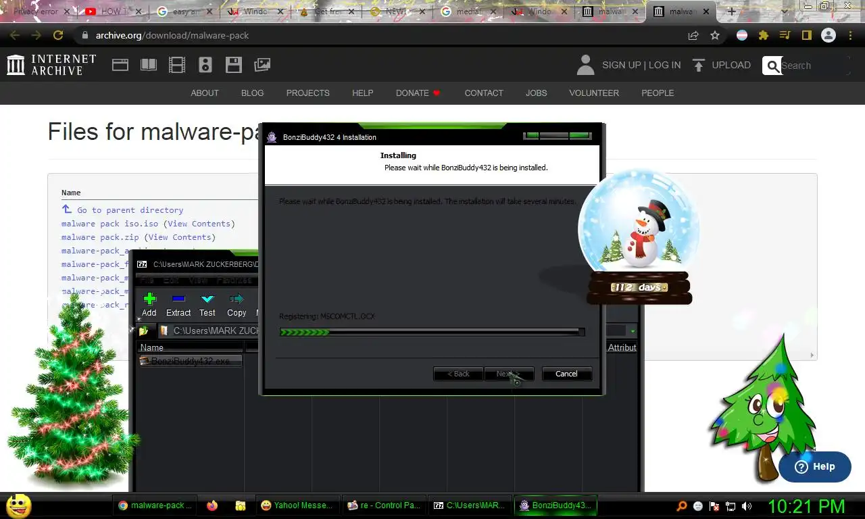Click the Archive search input field

click(814, 66)
